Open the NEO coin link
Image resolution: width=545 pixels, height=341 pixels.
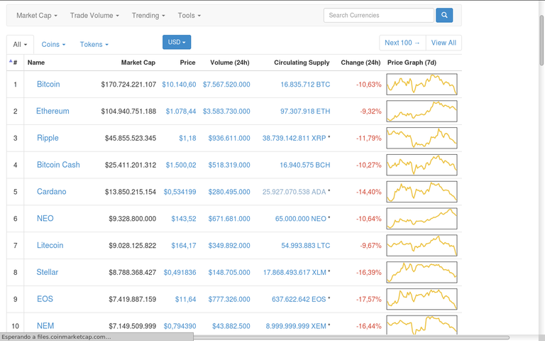click(x=45, y=218)
